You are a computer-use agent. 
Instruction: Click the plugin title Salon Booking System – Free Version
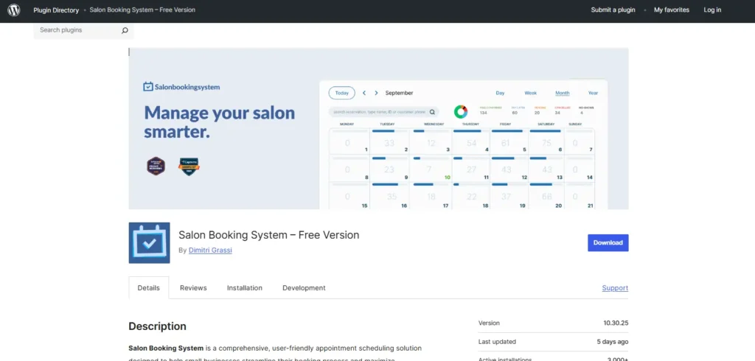pos(268,235)
